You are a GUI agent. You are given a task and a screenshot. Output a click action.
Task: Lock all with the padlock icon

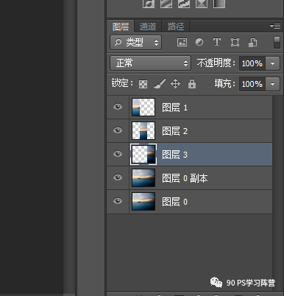[192, 84]
